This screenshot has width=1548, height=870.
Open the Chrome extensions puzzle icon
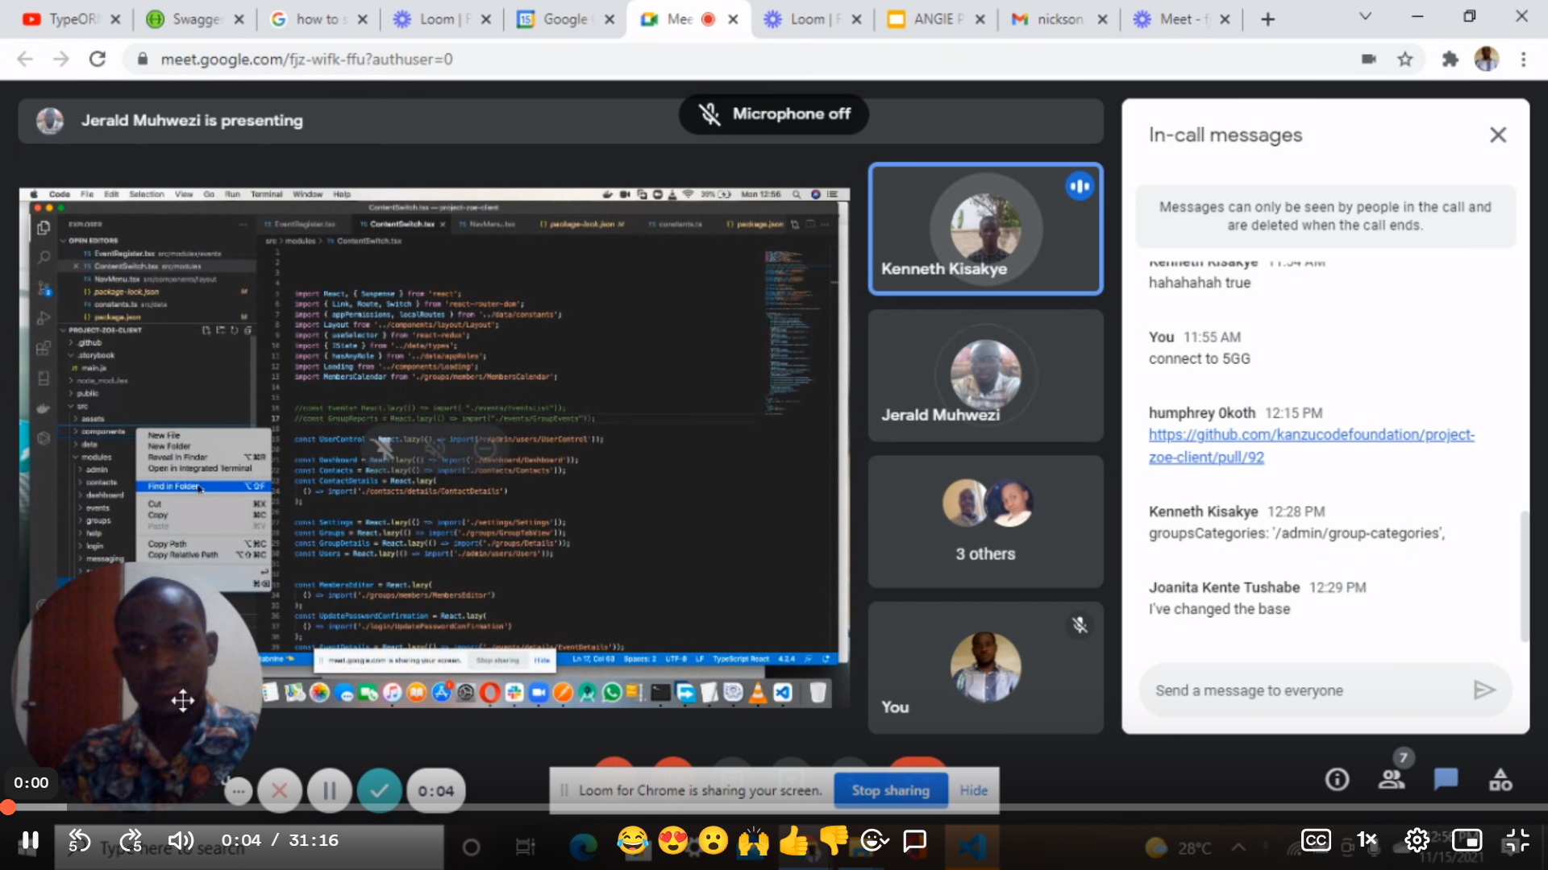(1450, 59)
